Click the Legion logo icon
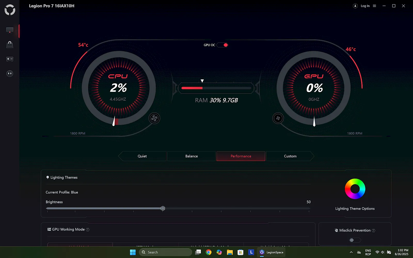 pyautogui.click(x=10, y=10)
